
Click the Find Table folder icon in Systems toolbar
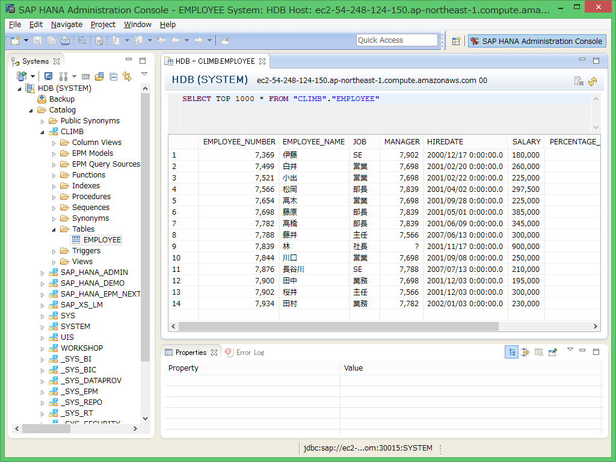pos(100,76)
